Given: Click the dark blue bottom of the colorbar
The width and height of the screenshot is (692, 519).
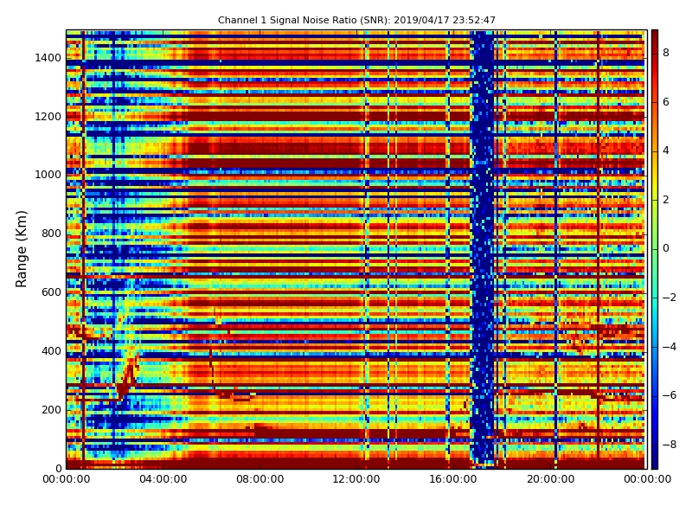Looking at the screenshot, I should click(x=655, y=463).
